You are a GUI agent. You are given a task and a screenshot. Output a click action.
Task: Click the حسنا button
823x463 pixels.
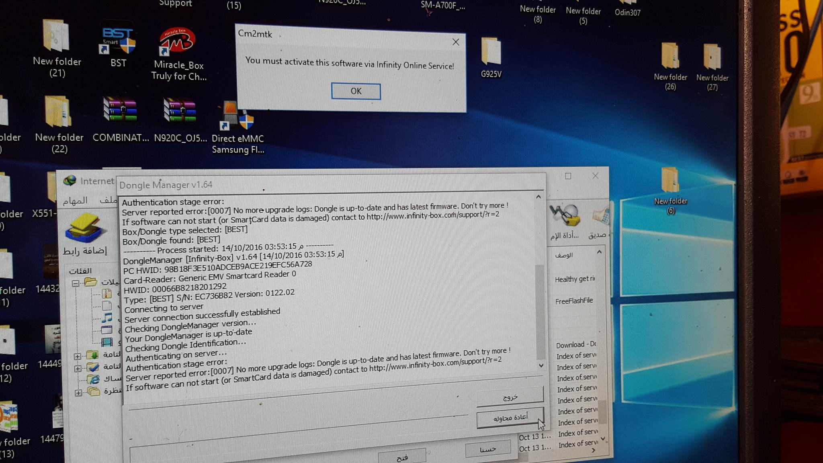pos(488,449)
